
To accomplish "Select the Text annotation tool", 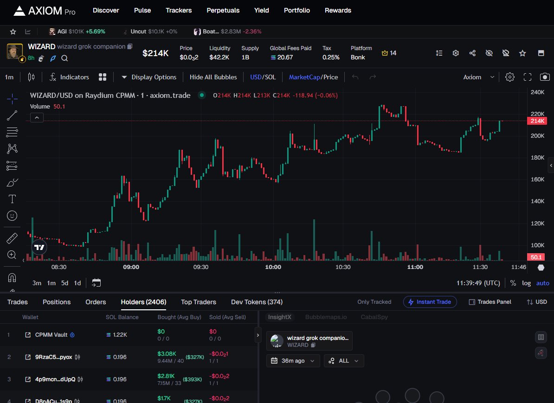I will pos(12,199).
